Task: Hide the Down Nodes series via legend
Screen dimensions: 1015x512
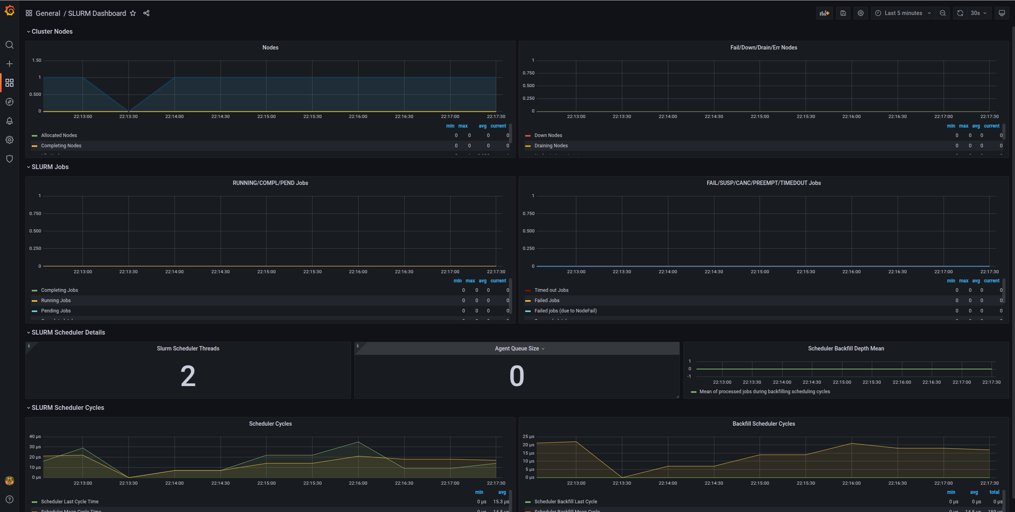Action: pyautogui.click(x=548, y=135)
